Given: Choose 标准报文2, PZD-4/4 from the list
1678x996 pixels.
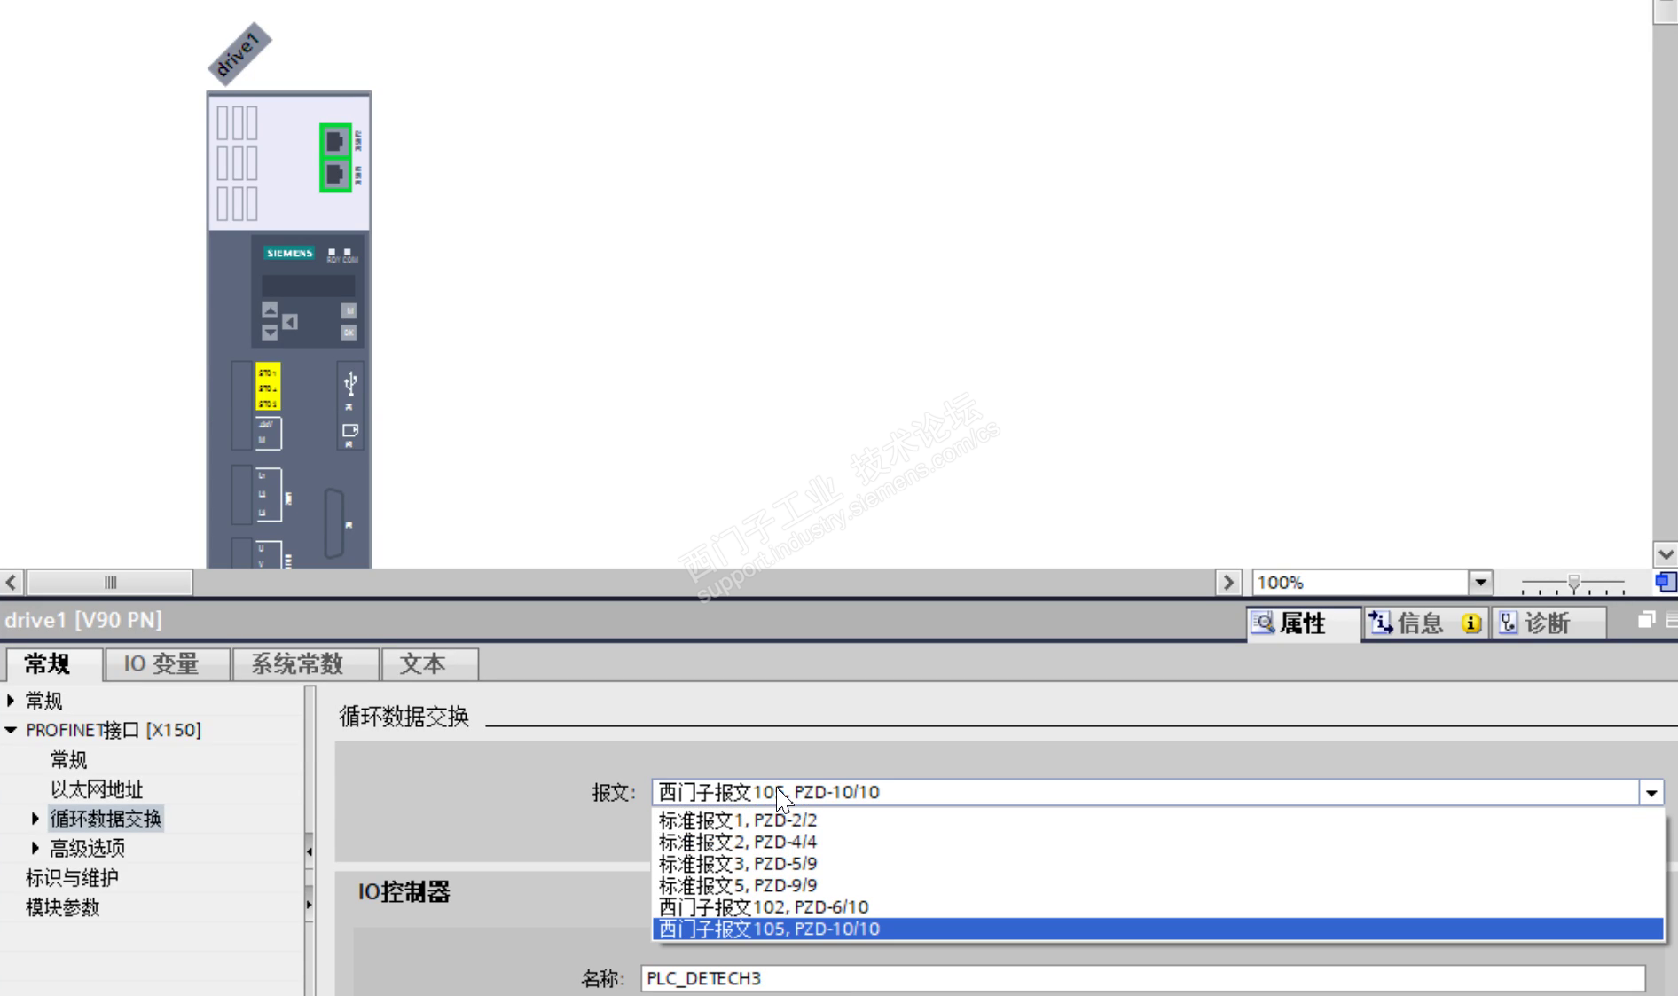Looking at the screenshot, I should click(x=1158, y=842).
